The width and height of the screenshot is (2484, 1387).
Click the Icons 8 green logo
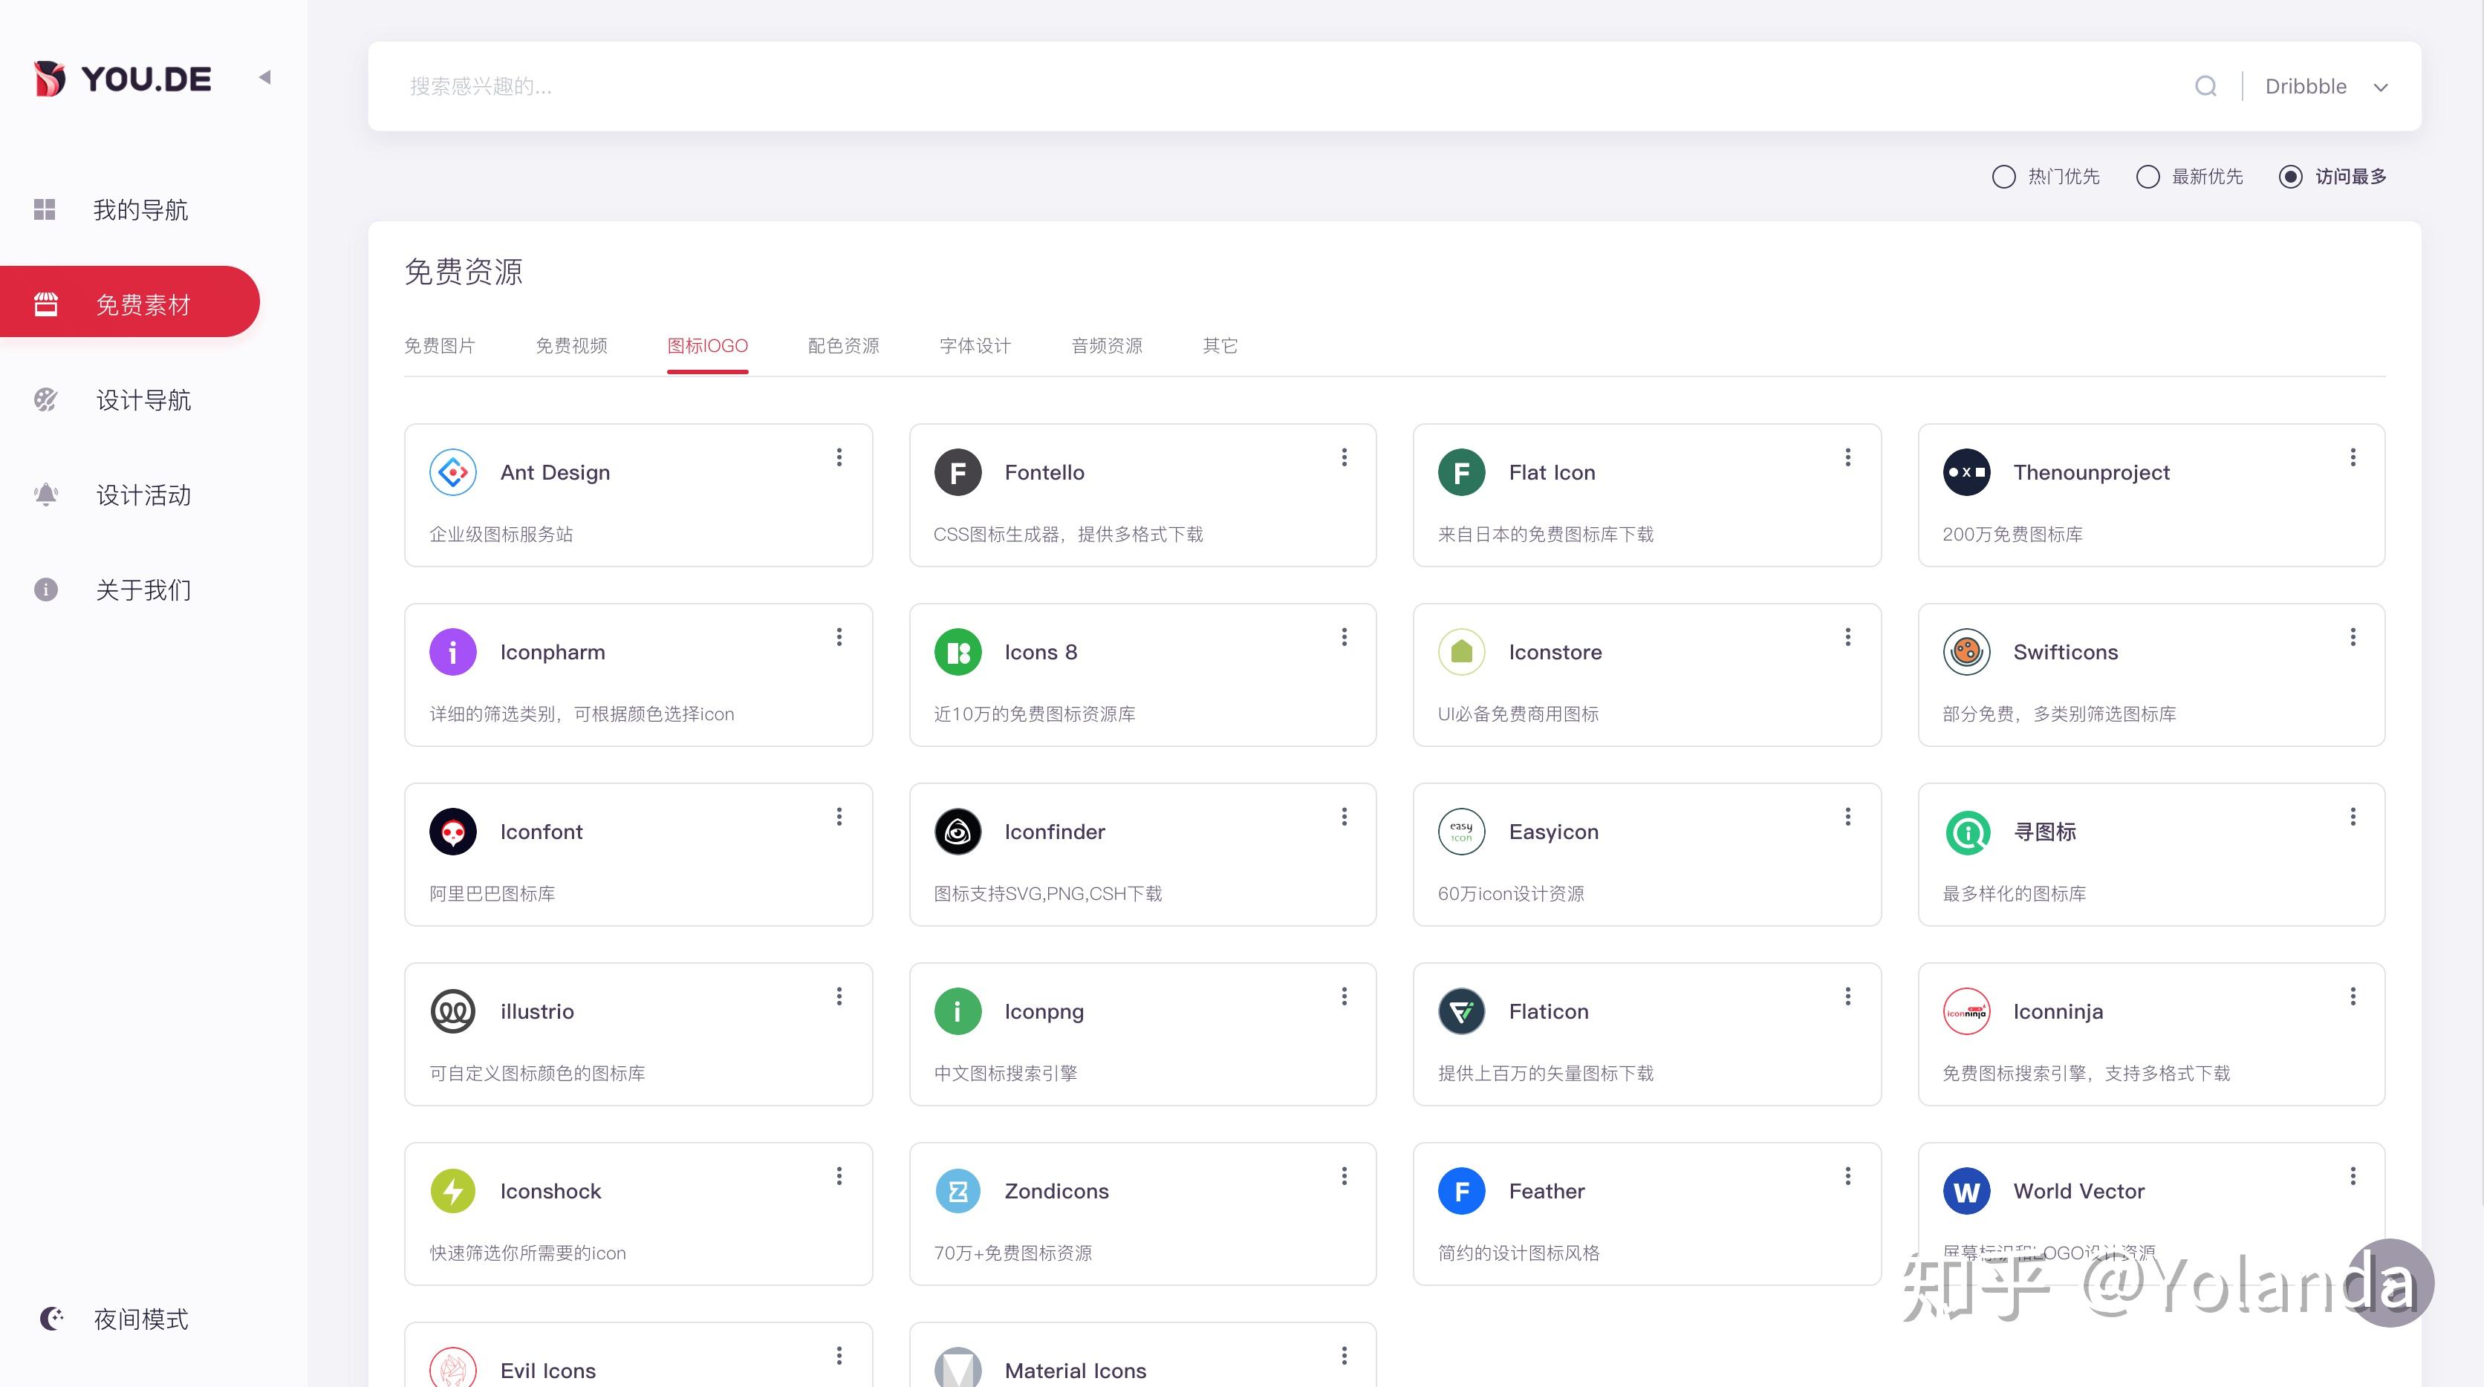957,652
